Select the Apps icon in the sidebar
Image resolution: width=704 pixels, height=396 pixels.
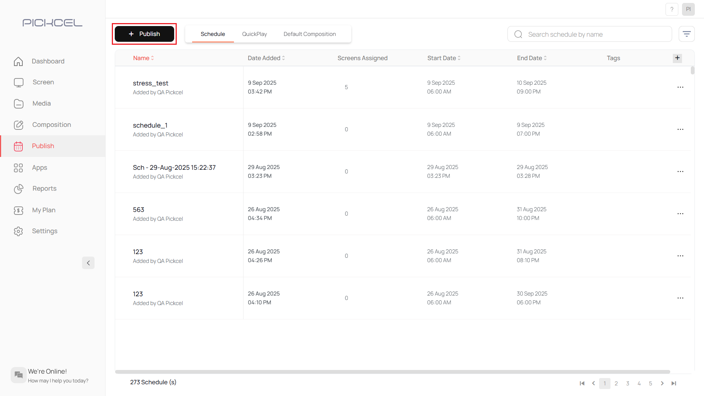pyautogui.click(x=18, y=168)
